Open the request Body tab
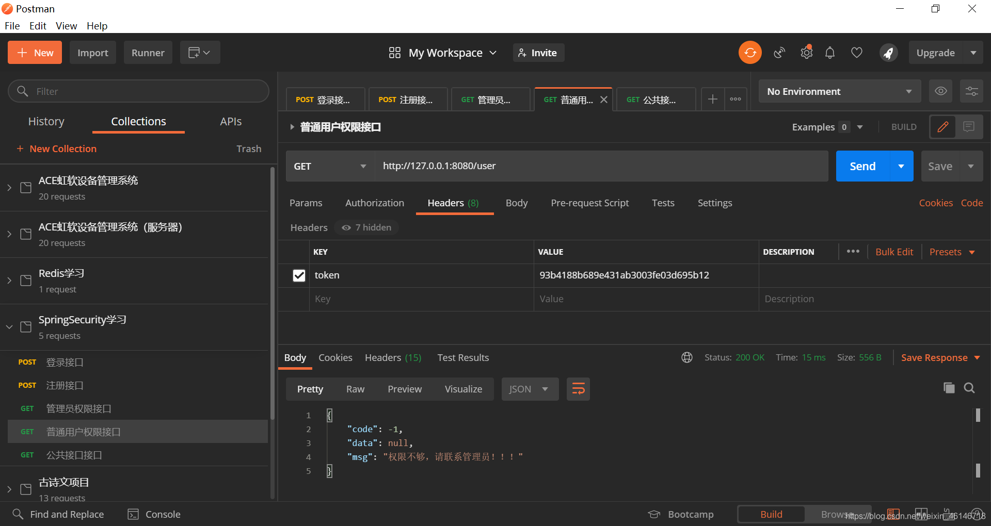The image size is (991, 526). tap(517, 203)
